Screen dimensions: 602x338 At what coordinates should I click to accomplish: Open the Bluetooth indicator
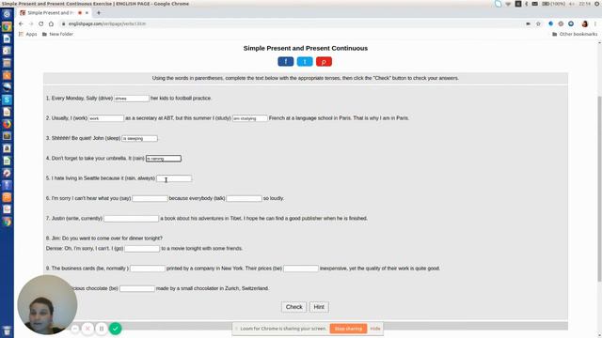527,4
